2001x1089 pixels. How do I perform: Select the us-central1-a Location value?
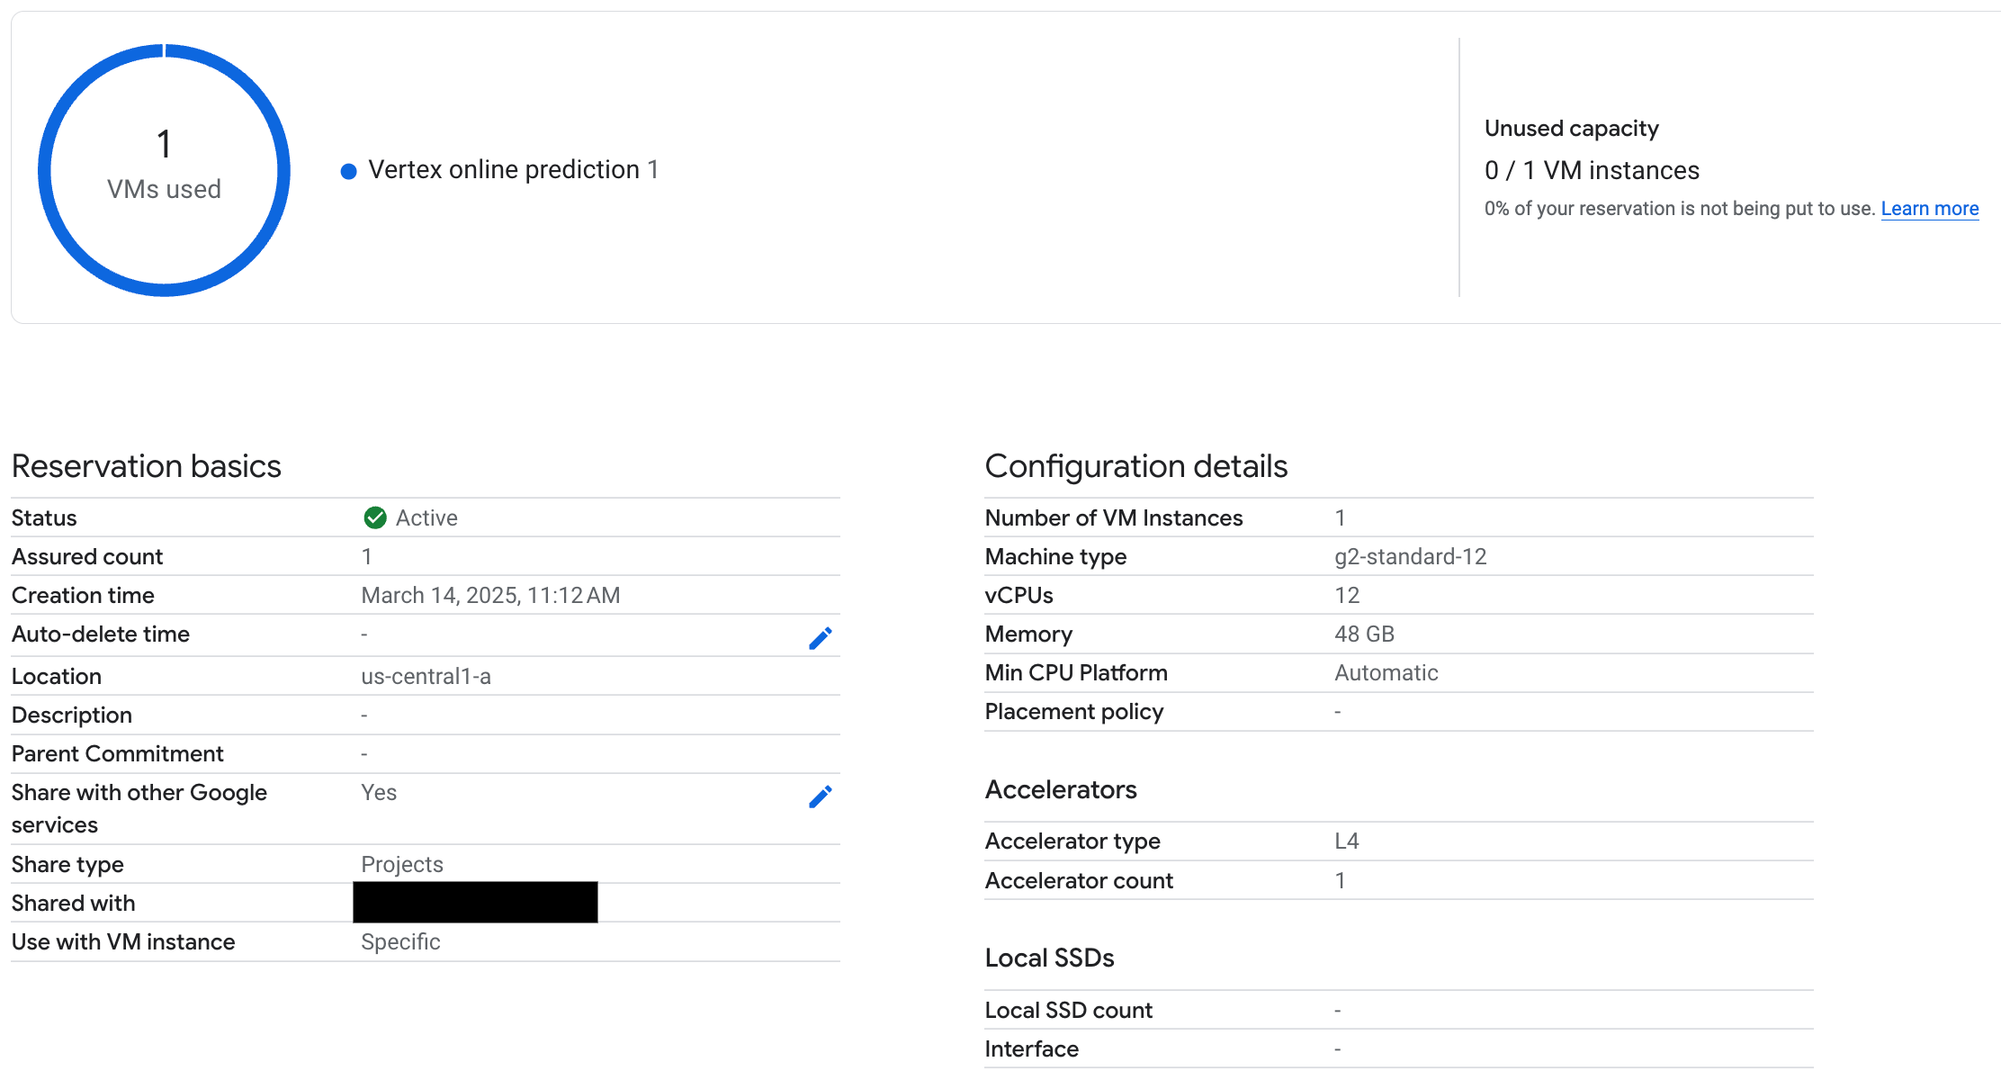[x=426, y=676]
